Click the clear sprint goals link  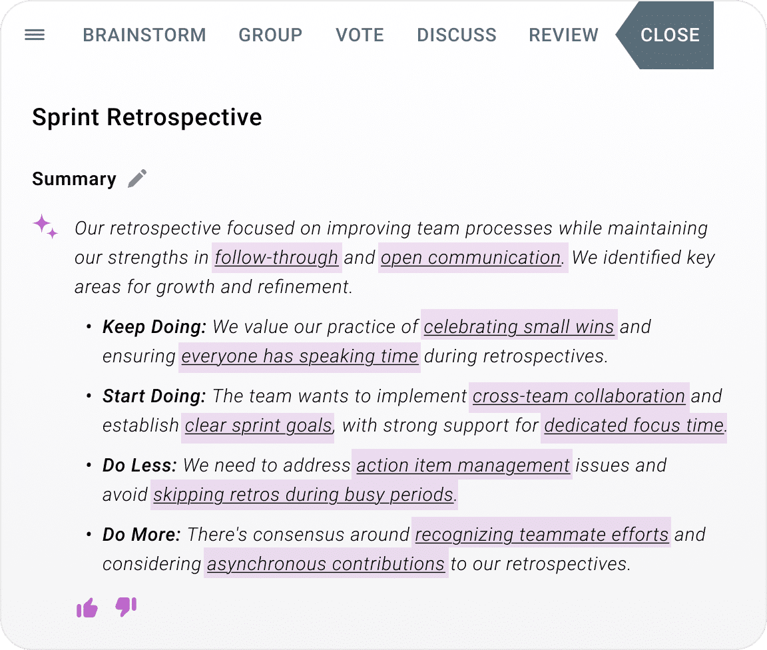click(x=258, y=426)
